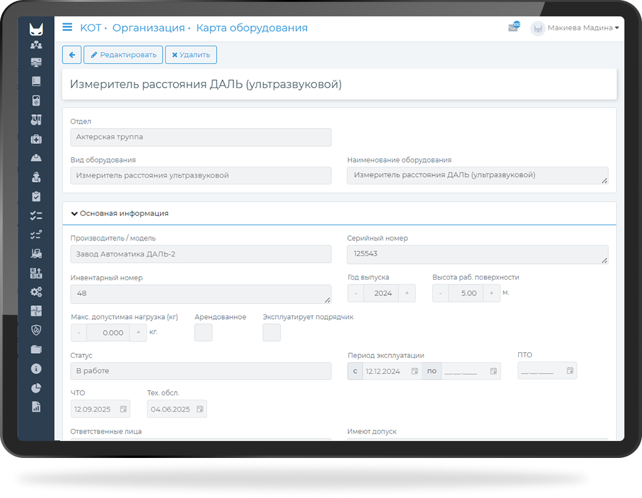
Task: Increase the Год выпуска value
Action: tap(407, 294)
